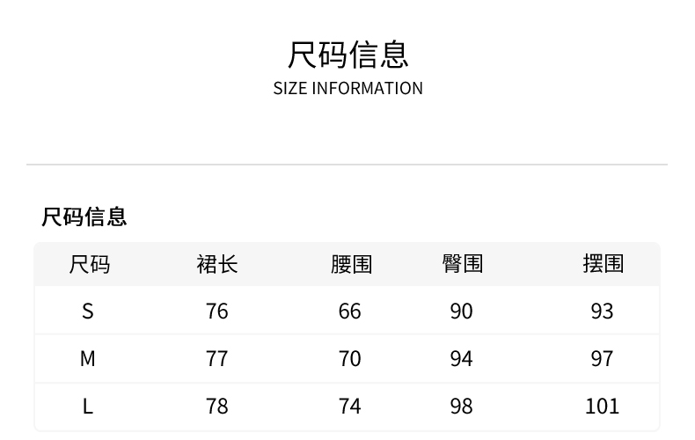This screenshot has width=695, height=440.
Task: Click the hem value 97
Action: 603,359
